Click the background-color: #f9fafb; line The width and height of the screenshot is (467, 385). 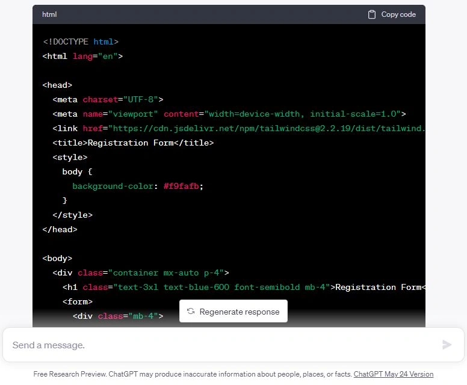pos(138,186)
